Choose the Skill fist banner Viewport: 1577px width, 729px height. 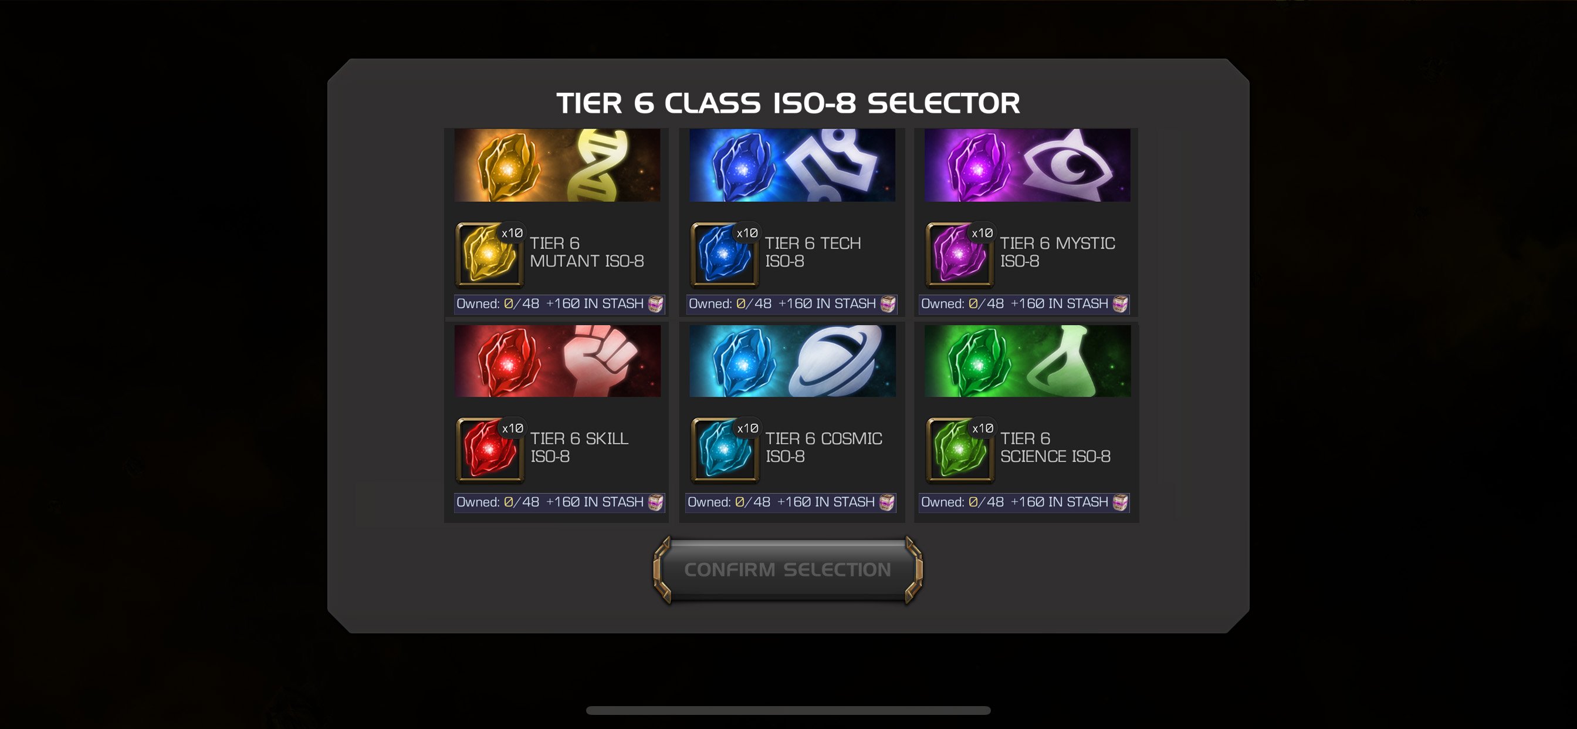[x=557, y=361]
